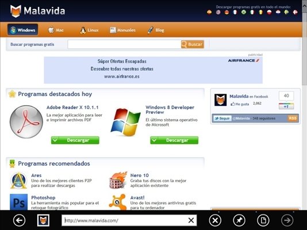Select the Brazil flag language icon
This screenshot has width=307, height=230.
[x=244, y=12]
